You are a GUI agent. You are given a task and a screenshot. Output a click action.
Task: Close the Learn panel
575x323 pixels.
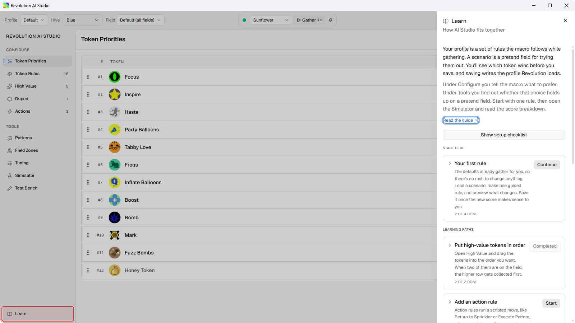(x=565, y=20)
